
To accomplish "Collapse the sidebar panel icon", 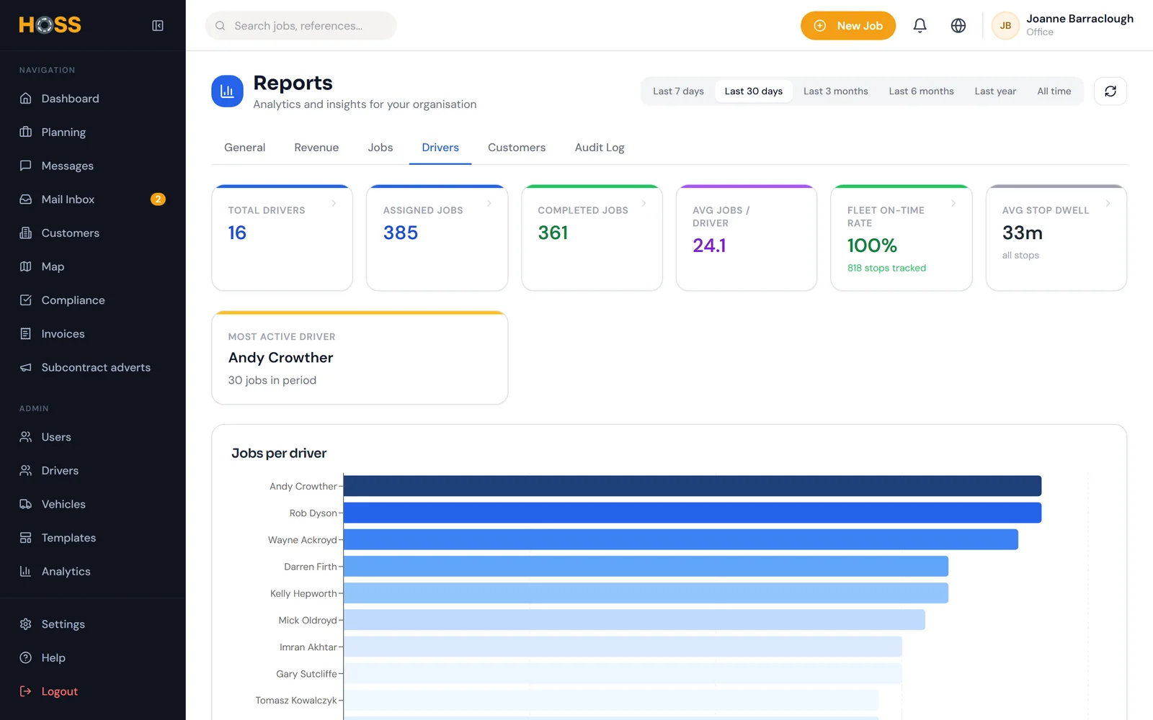I will click(158, 26).
